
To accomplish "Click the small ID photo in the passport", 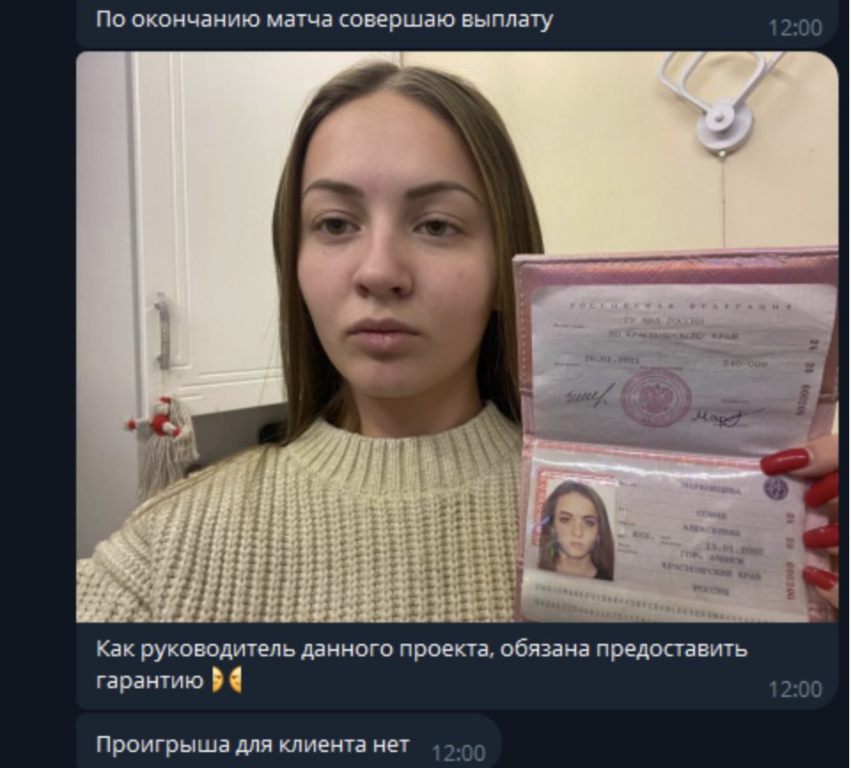I will [576, 529].
